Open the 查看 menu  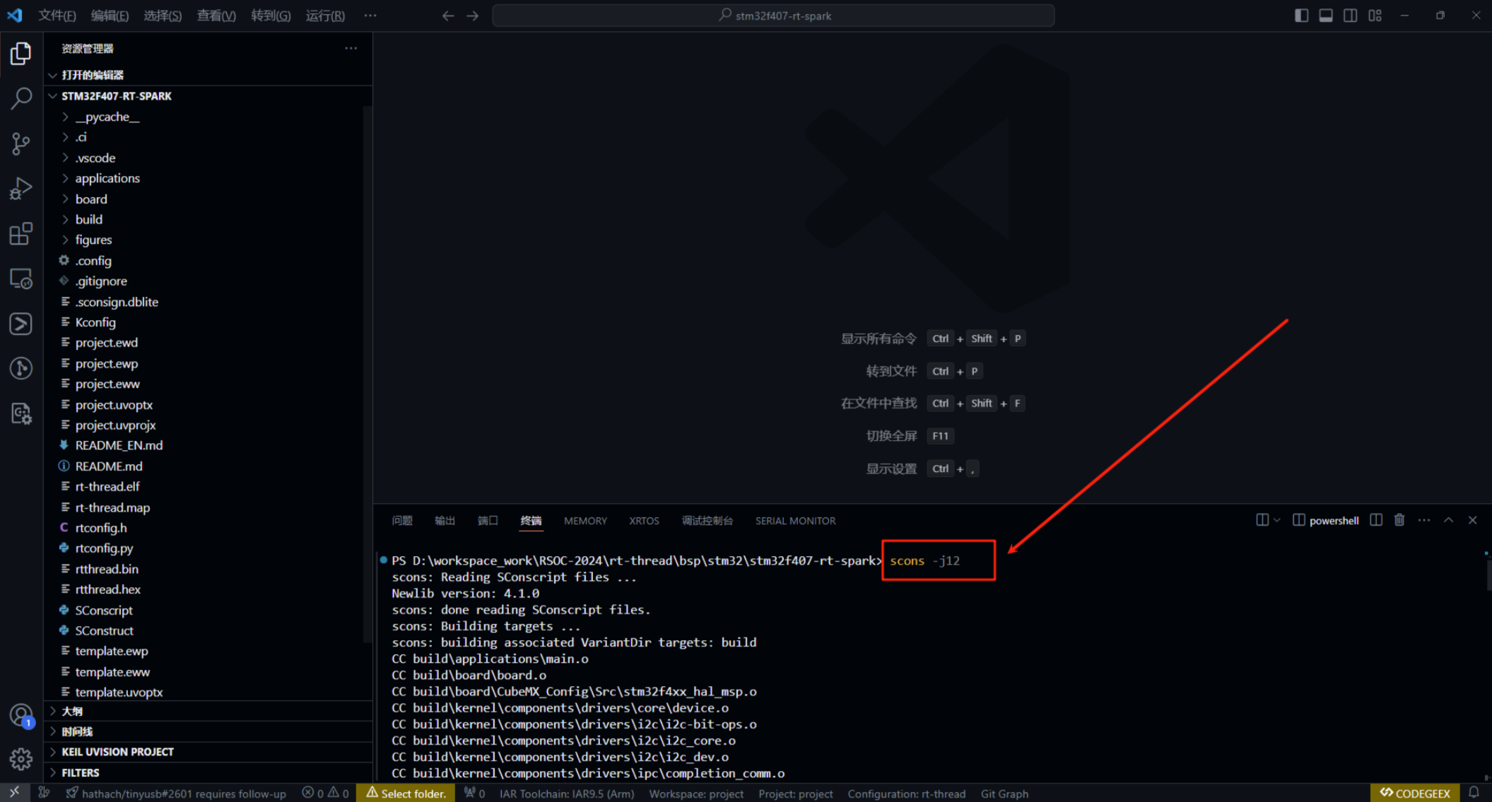click(x=216, y=15)
